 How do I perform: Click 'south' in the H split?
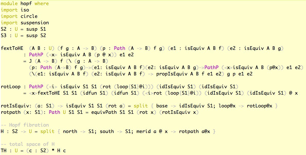point(107,131)
